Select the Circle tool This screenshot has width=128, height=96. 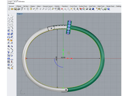pyautogui.click(x=9, y=21)
